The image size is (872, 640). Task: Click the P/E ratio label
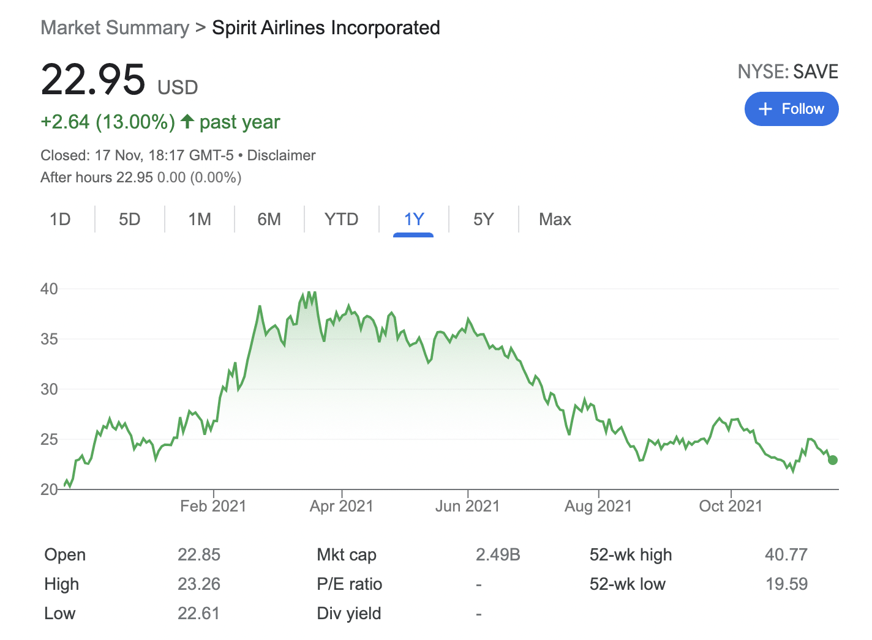click(x=349, y=584)
